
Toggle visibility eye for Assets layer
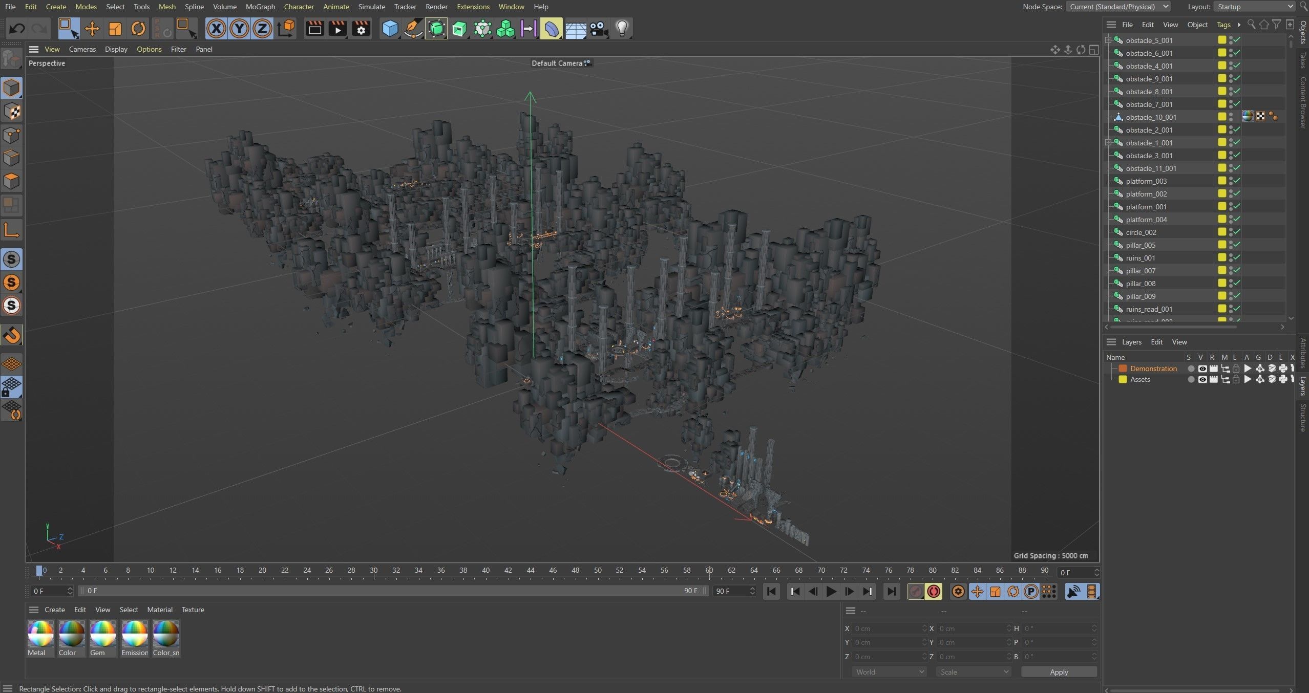click(x=1202, y=379)
